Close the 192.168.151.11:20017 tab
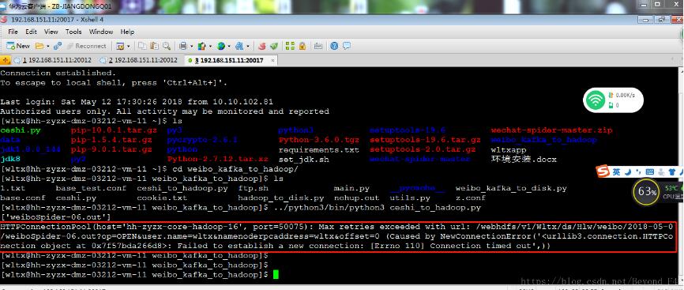 tap(272, 61)
